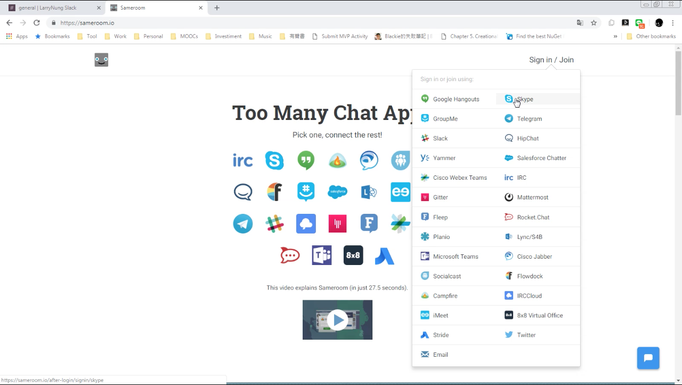682x385 pixels.
Task: Click the large Telegram icon in the grid
Action: point(243,223)
